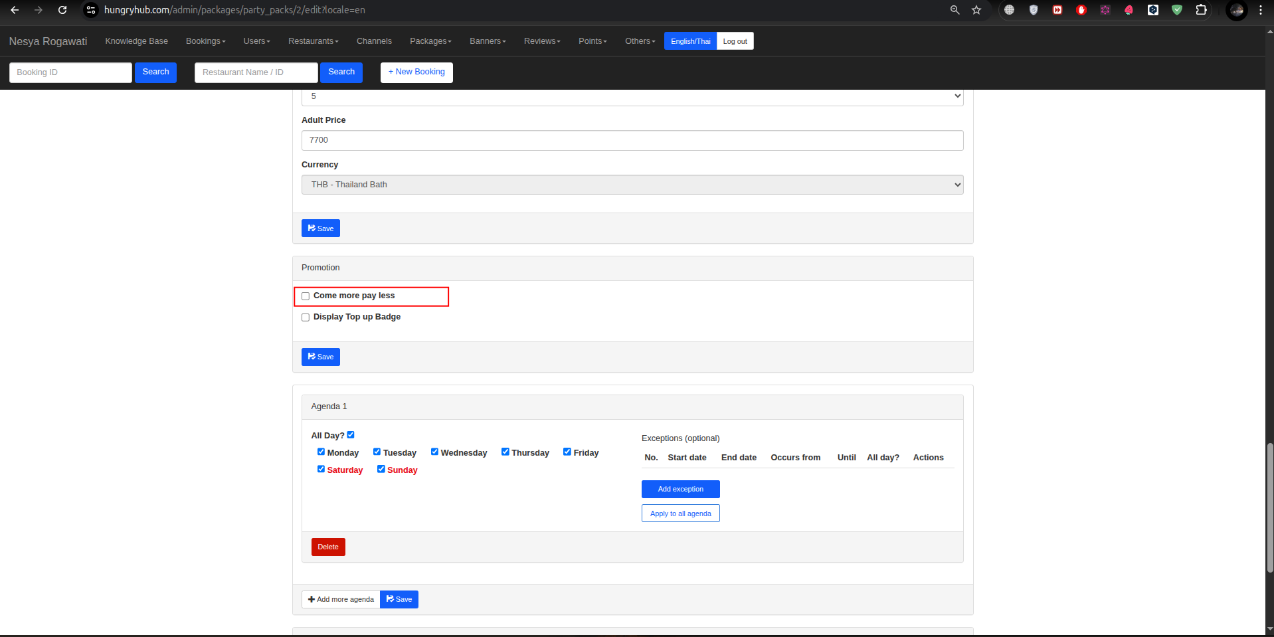This screenshot has height=637, width=1274.
Task: Open Chrome three-dot menu
Action: tap(1260, 10)
